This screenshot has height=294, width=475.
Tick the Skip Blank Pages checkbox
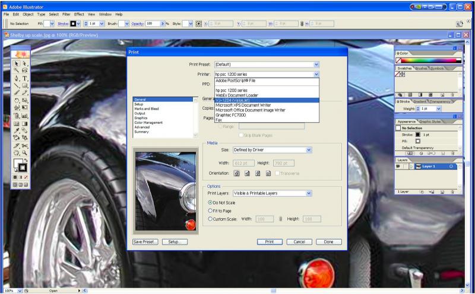(241, 136)
